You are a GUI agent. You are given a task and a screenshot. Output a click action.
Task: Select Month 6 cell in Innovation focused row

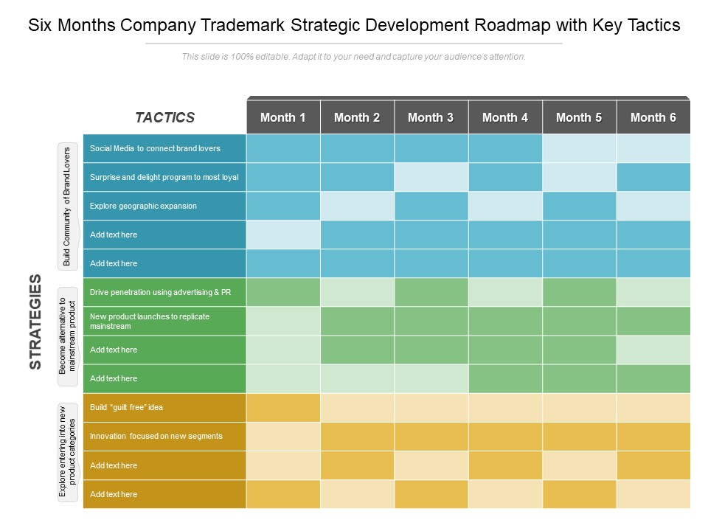click(x=653, y=436)
